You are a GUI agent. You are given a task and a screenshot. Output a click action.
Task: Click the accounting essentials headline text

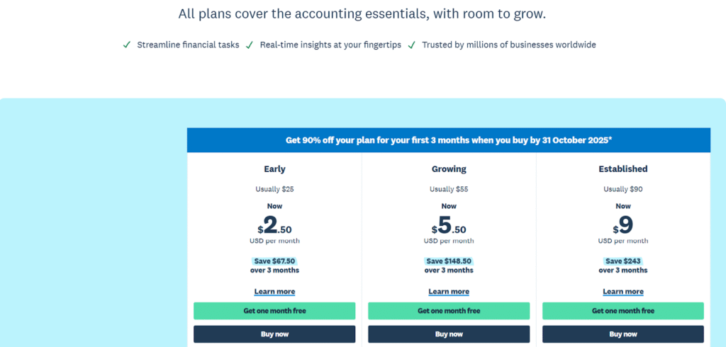(x=362, y=14)
